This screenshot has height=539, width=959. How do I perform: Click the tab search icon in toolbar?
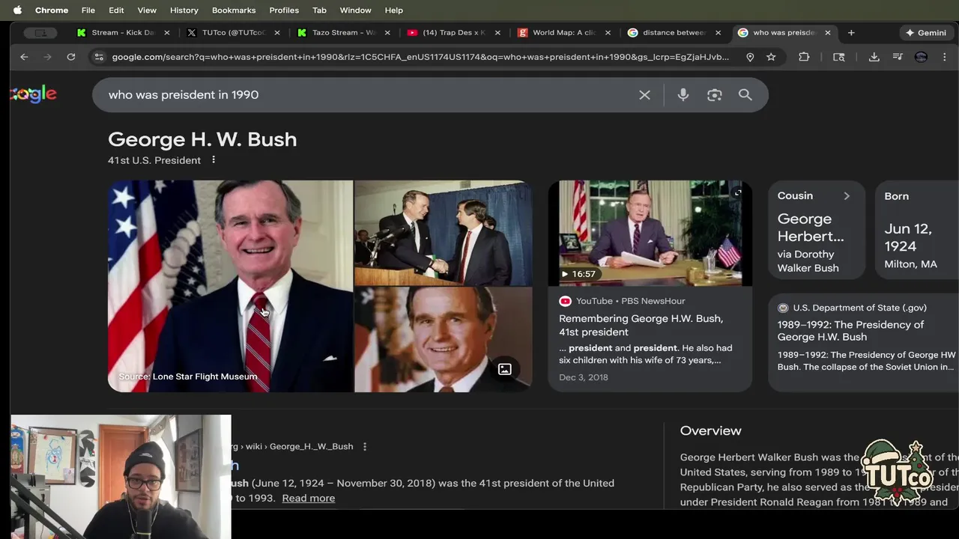click(x=839, y=57)
